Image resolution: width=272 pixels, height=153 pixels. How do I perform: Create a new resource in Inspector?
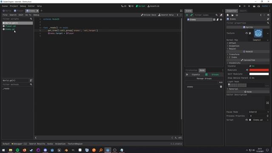[x=228, y=15]
